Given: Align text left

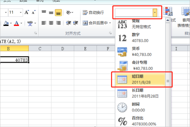Looking at the screenshot, I should click(44, 23).
